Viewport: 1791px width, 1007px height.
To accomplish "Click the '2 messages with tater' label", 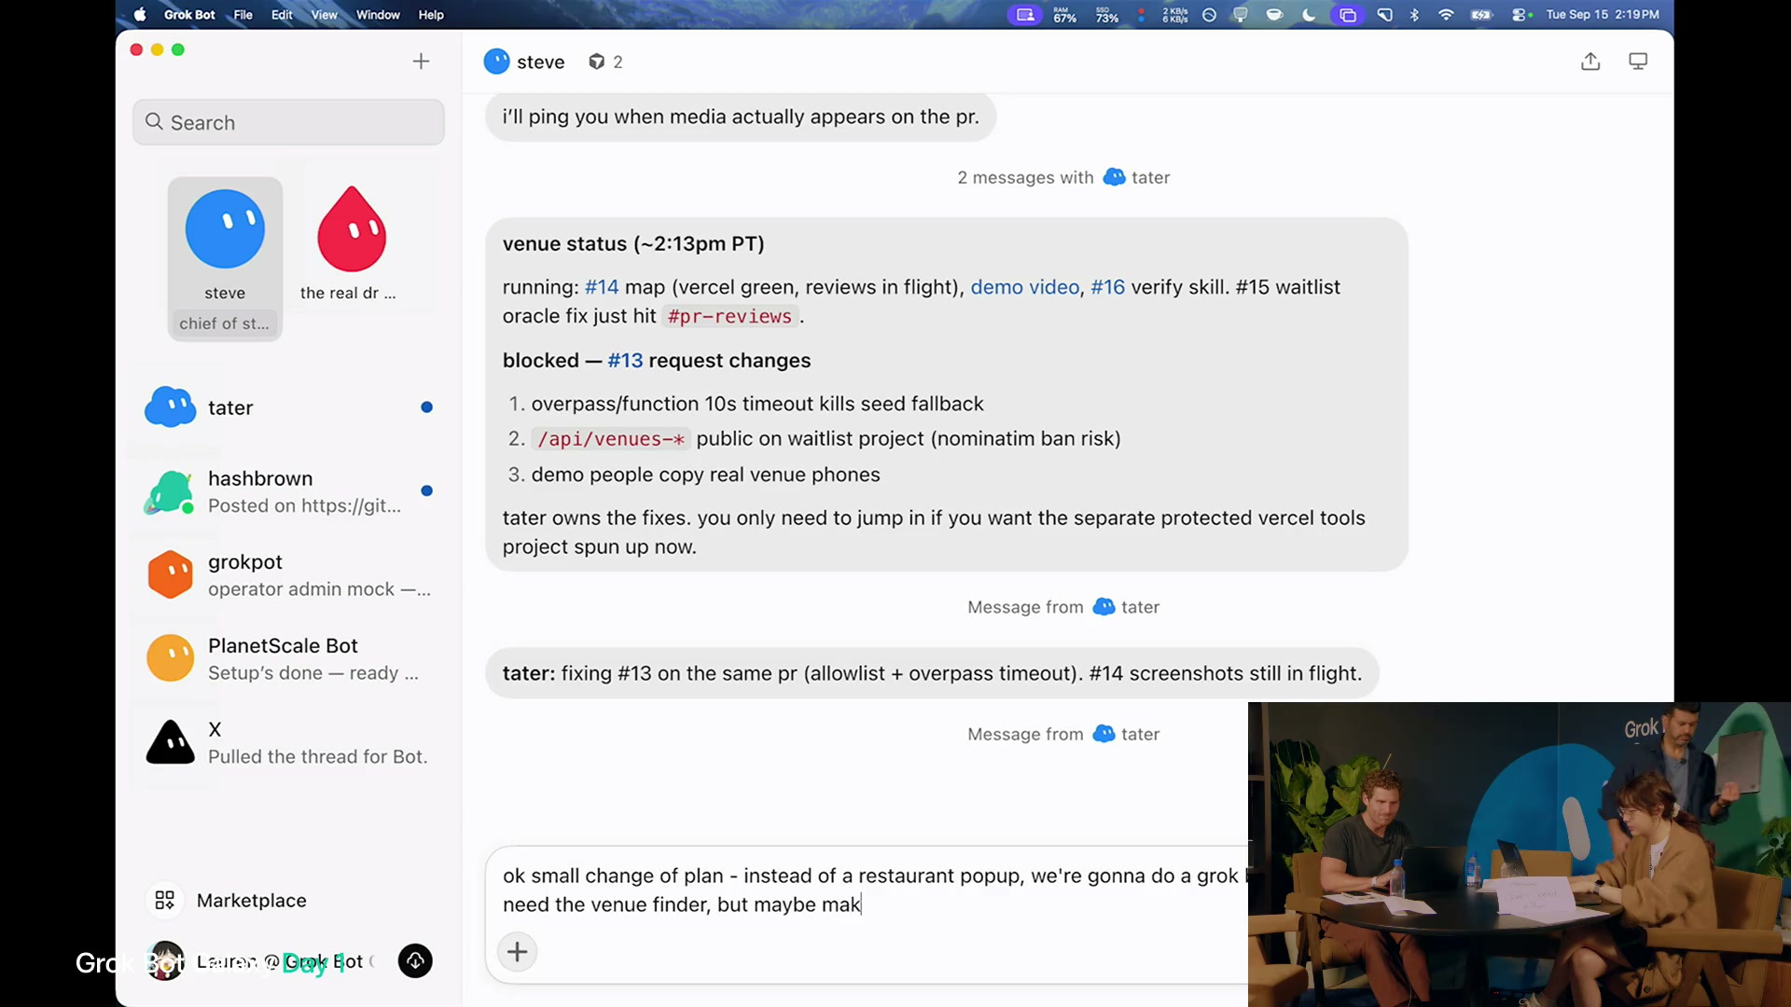I will pos(1063,177).
